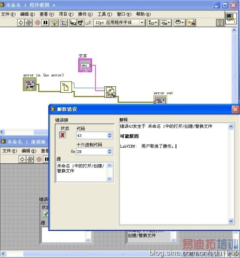Open the 工具(T) menu
This screenshot has height=258, width=240.
click(105, 14)
